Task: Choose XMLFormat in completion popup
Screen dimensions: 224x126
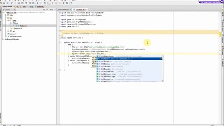Action: click(x=129, y=64)
